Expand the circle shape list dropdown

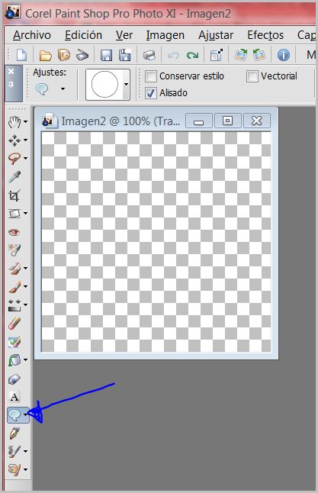[126, 85]
